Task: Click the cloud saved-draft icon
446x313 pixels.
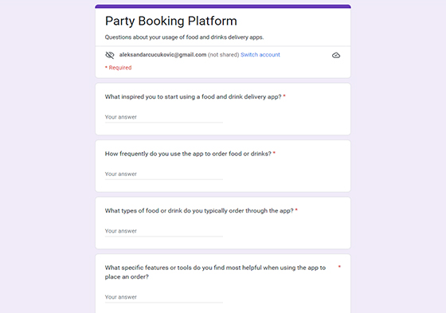Action: tap(336, 55)
